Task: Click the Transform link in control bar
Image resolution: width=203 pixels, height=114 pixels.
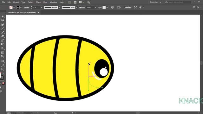Action: pyautogui.click(x=128, y=7)
